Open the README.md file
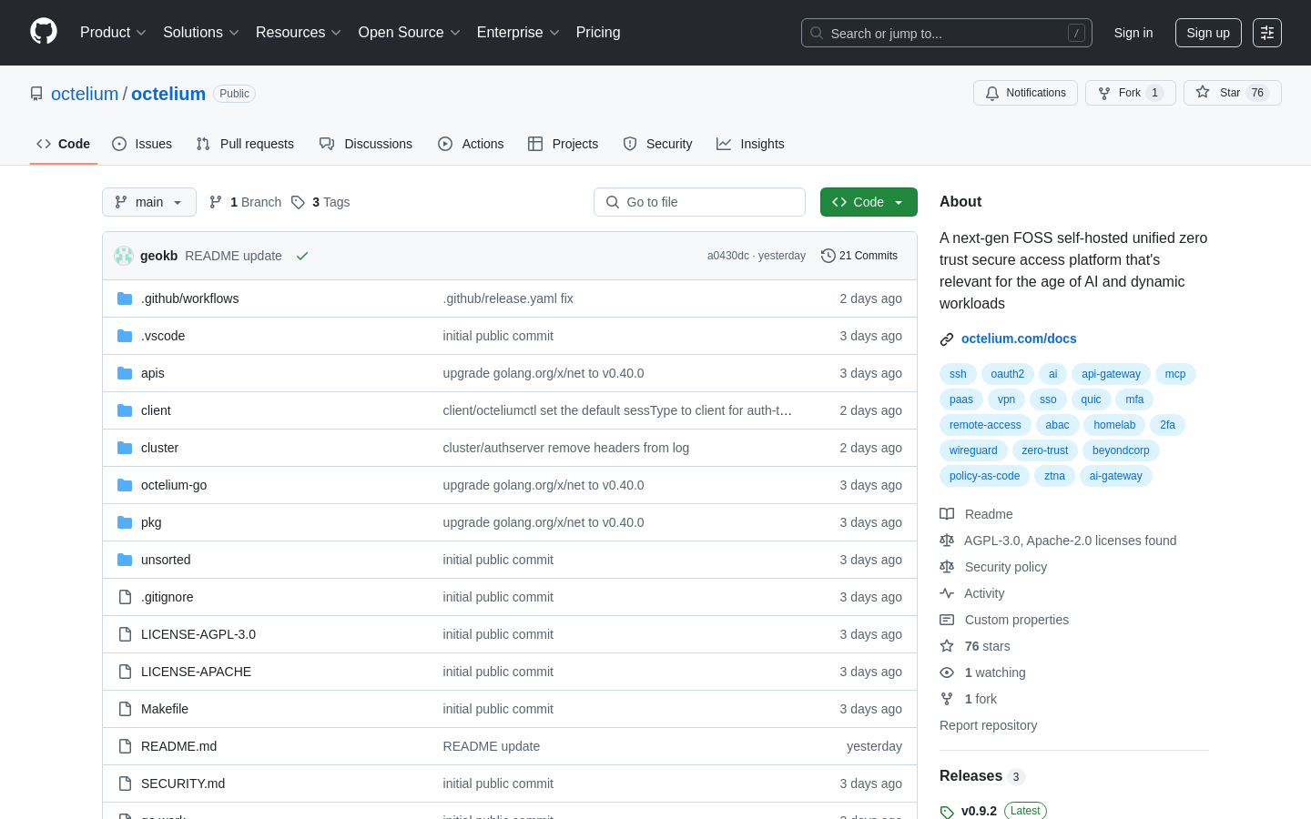The width and height of the screenshot is (1311, 819). (178, 746)
